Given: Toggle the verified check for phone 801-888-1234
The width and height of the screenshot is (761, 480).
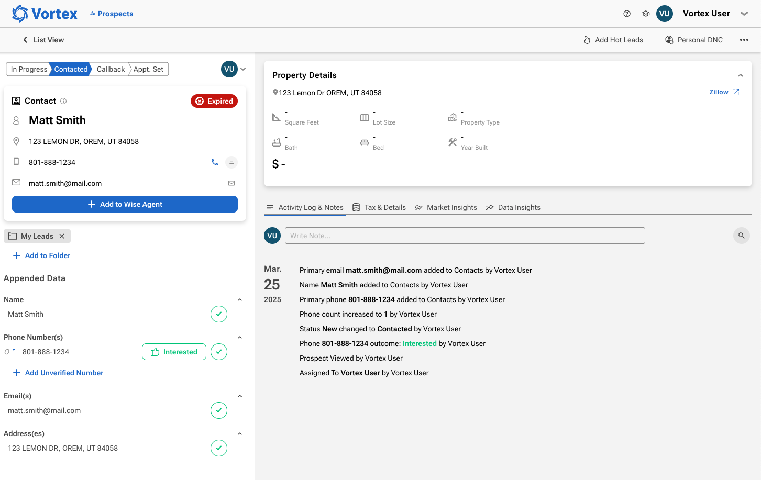Looking at the screenshot, I should tap(219, 352).
